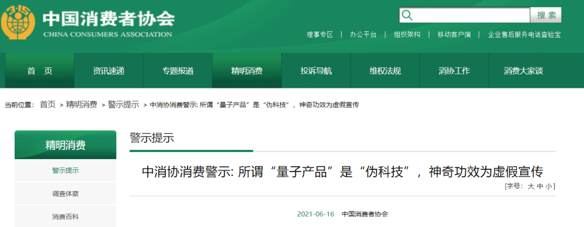The width and height of the screenshot is (584, 227).
Task: Set font size to 大 (large)
Action: tap(530, 187)
